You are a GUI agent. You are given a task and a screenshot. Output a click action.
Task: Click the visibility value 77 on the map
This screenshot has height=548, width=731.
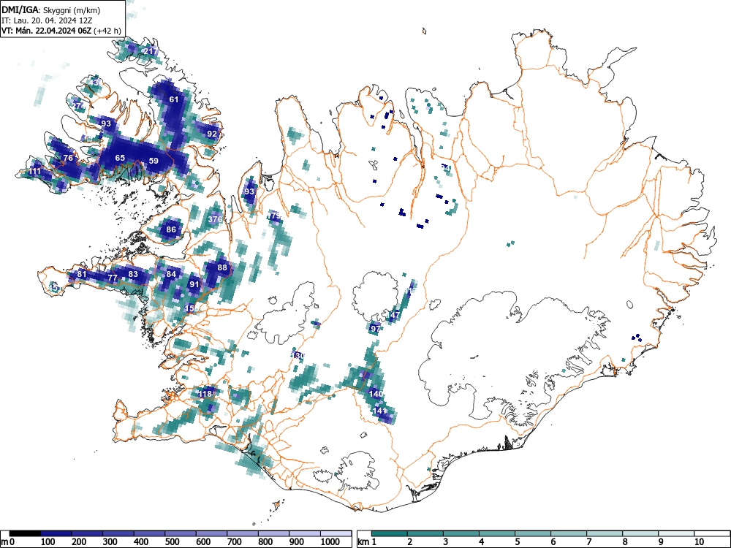[x=113, y=278]
